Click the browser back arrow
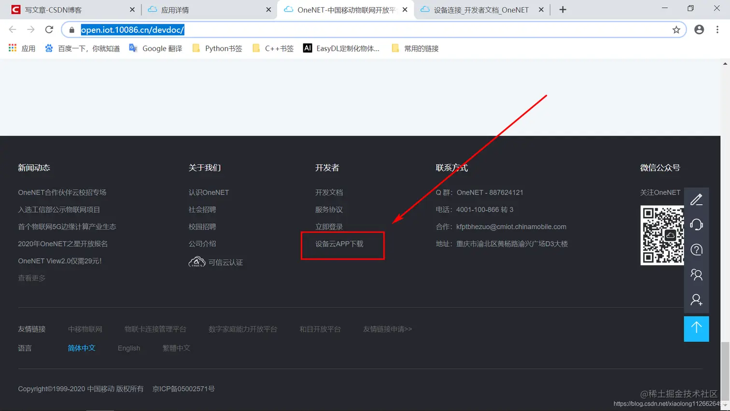The image size is (730, 411). click(x=13, y=29)
